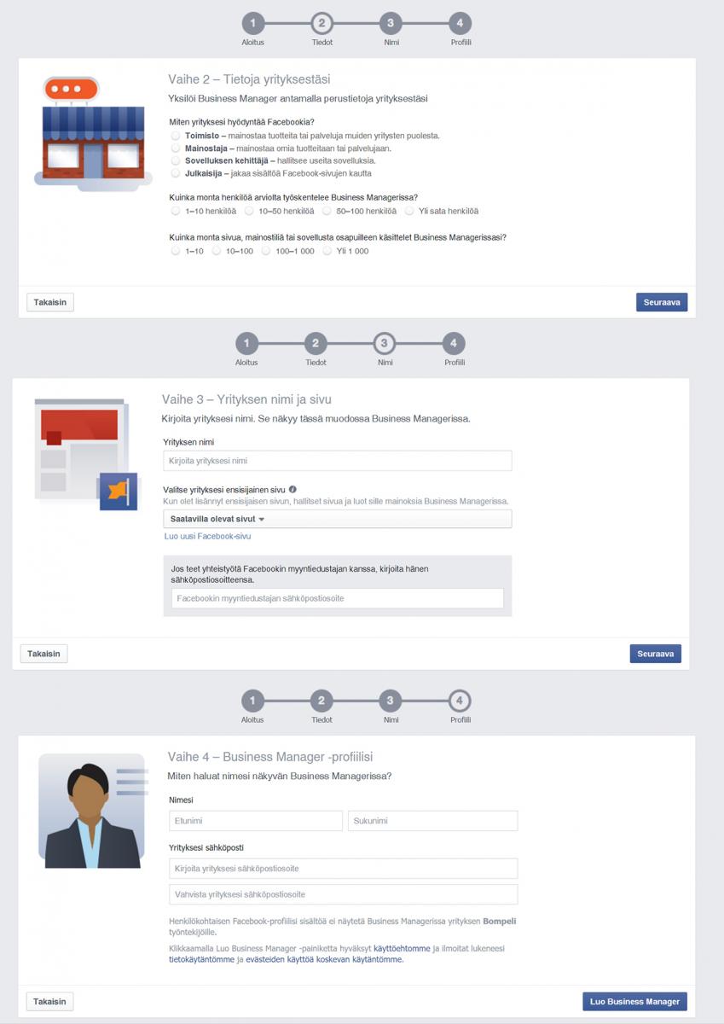Click Luo Business Manager button
Viewport: 724px width, 1024px height.
coord(635,1002)
